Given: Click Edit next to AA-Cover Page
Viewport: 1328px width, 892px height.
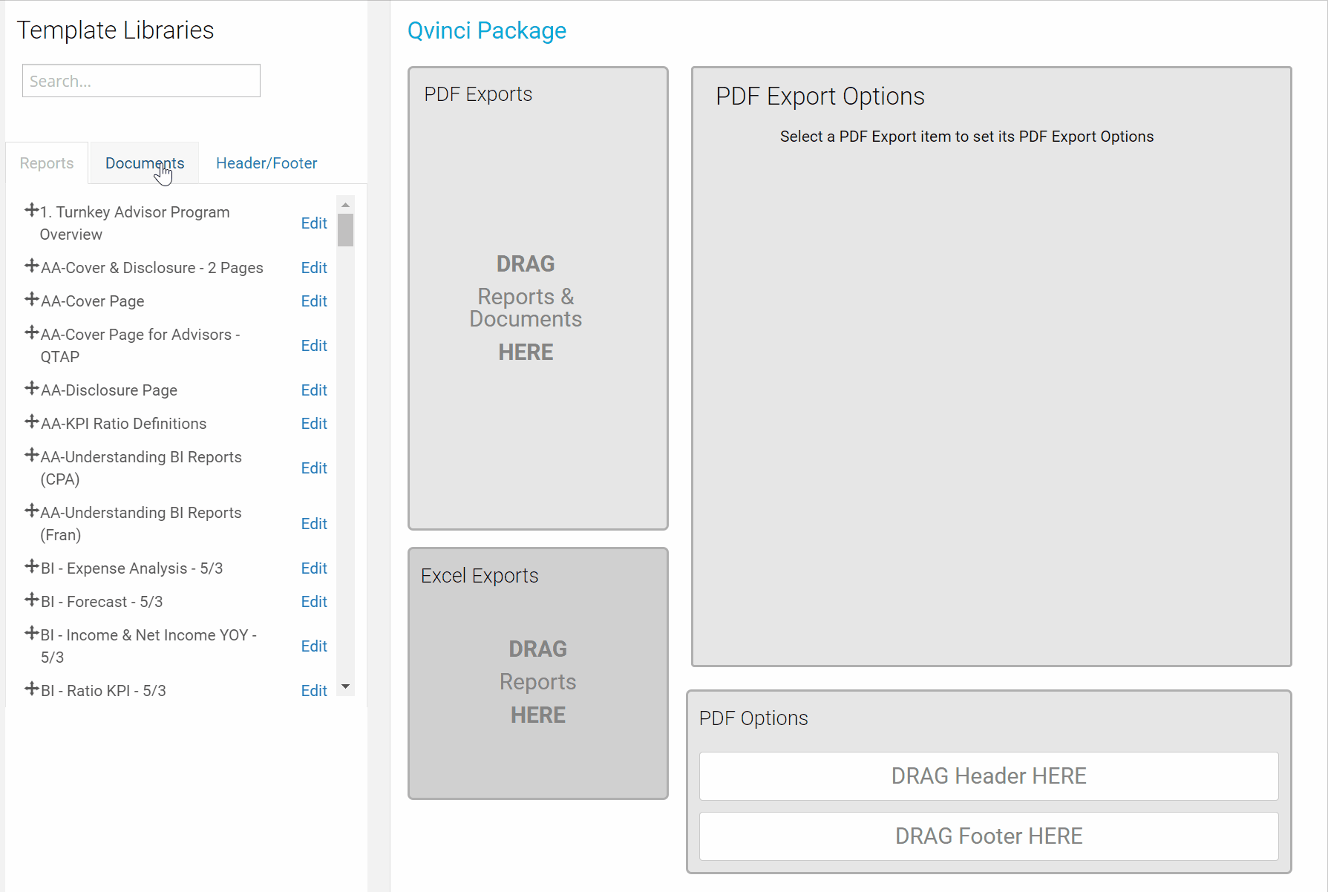Looking at the screenshot, I should pos(314,301).
